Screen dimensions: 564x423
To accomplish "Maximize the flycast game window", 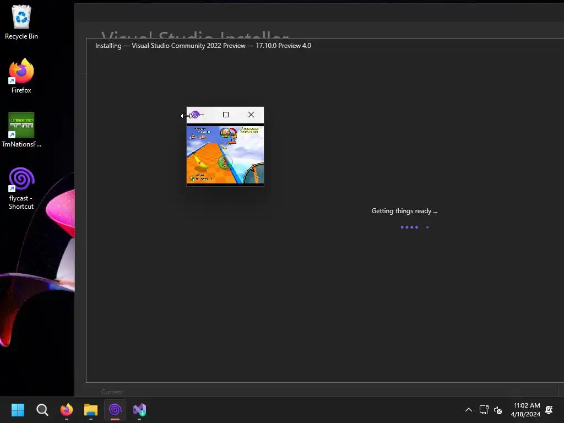I will tap(226, 115).
